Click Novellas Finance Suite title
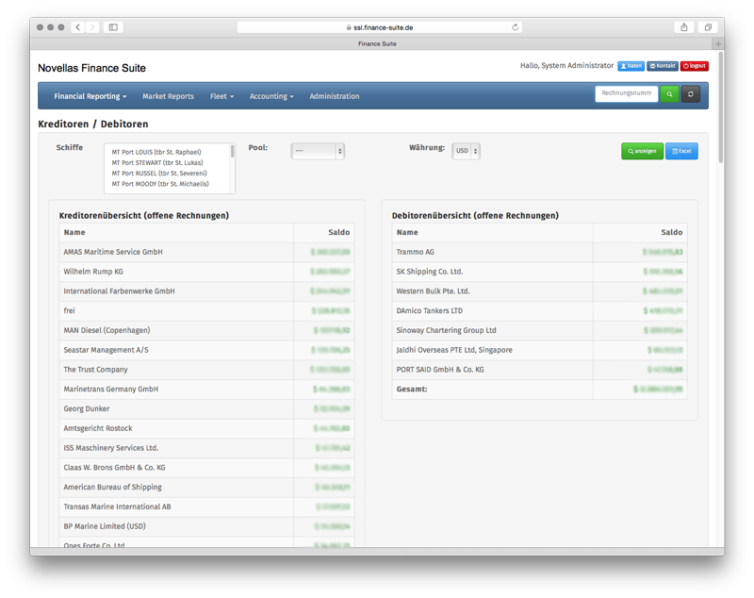 [91, 68]
